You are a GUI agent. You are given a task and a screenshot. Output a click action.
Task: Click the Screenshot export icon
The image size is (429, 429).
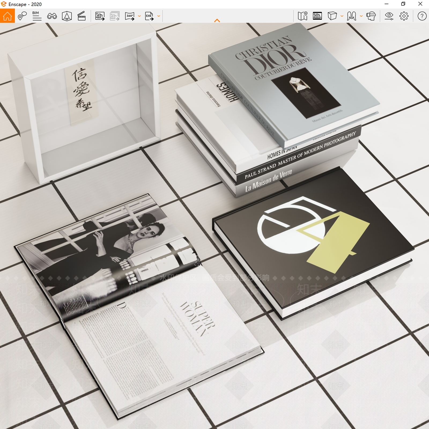(100, 16)
